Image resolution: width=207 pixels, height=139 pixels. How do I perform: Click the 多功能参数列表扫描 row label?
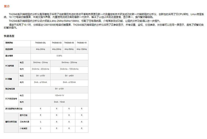click(14, 109)
